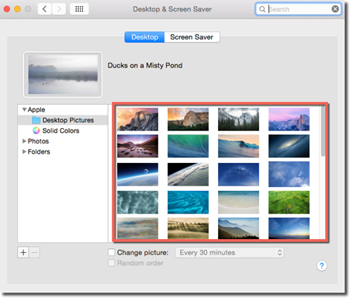Select the Folders sidebar item
Screen dimensions: 350x298
pyautogui.click(x=39, y=152)
